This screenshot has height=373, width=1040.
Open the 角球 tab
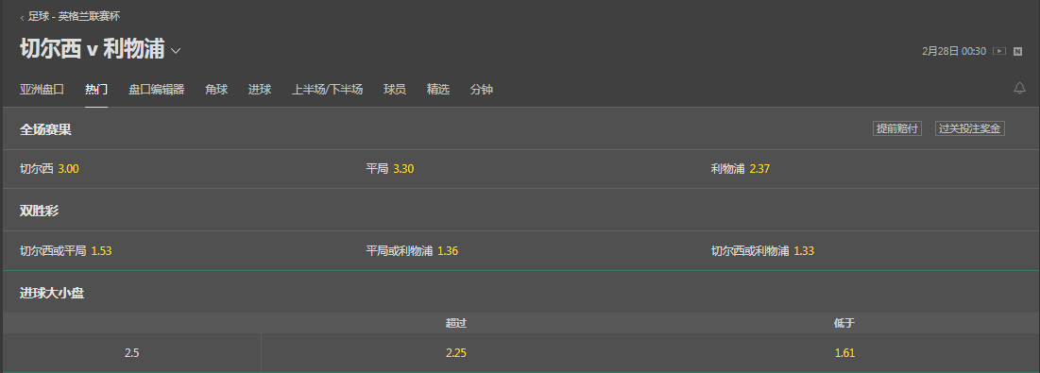(x=216, y=90)
